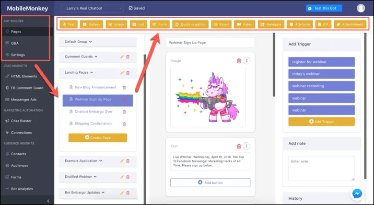Edit the Landing Pages group name
374x205 pixels.
pyautogui.click(x=122, y=73)
